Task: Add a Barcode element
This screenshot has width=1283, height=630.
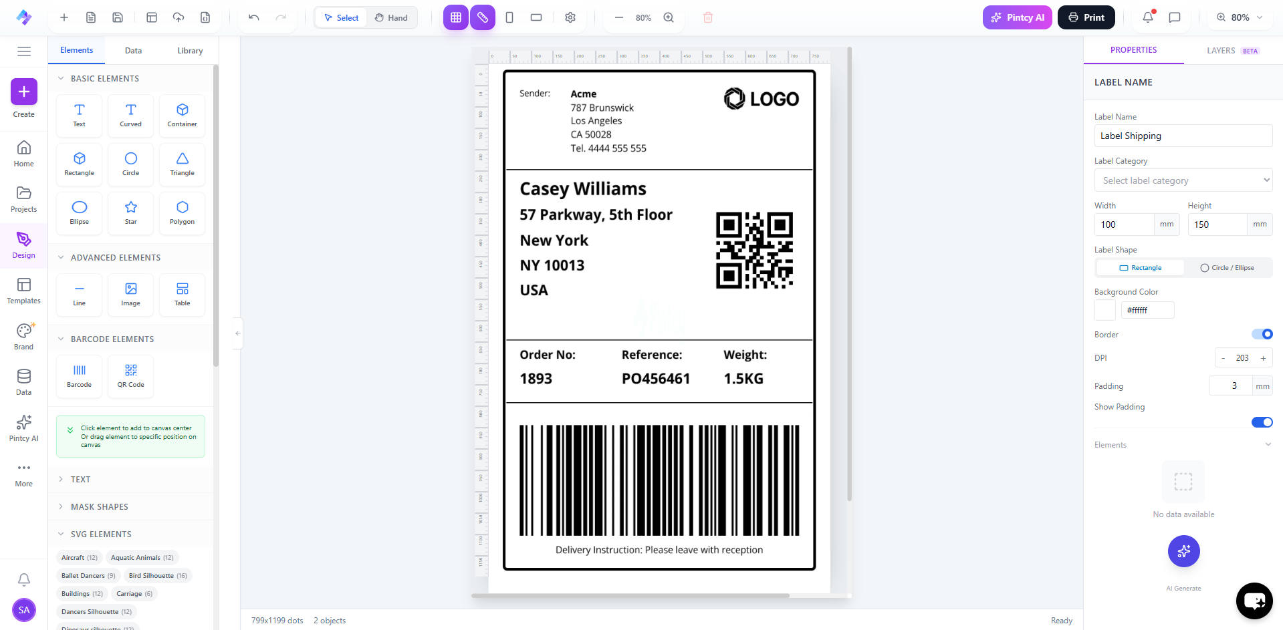Action: [79, 376]
